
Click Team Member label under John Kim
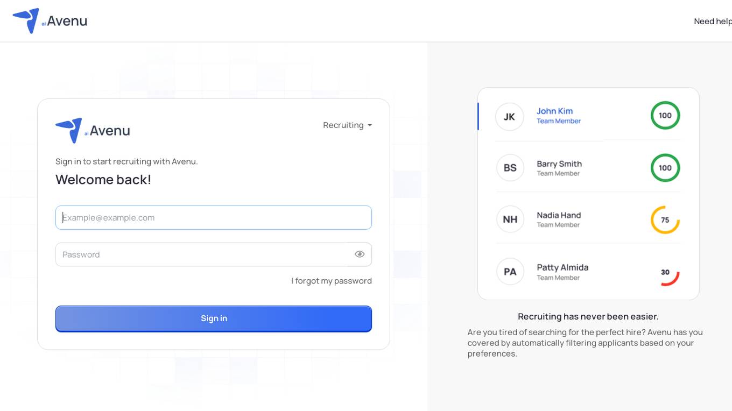coord(559,122)
